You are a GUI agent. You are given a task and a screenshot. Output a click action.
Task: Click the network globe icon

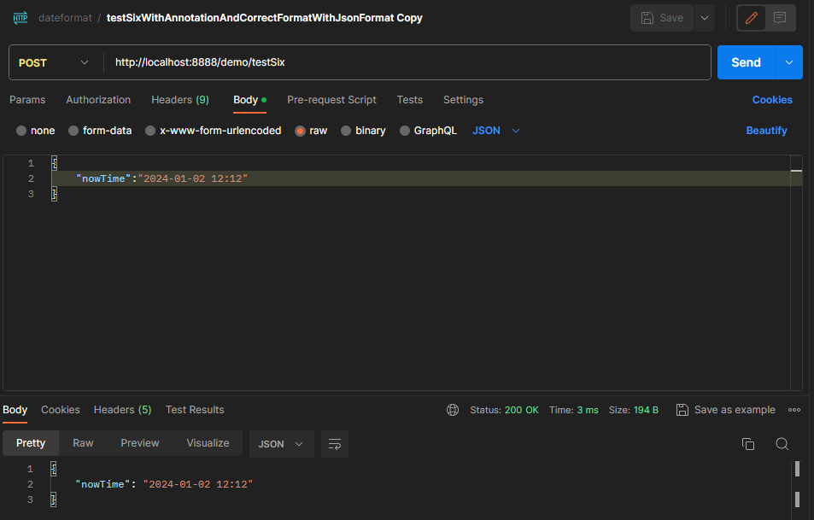(x=453, y=410)
